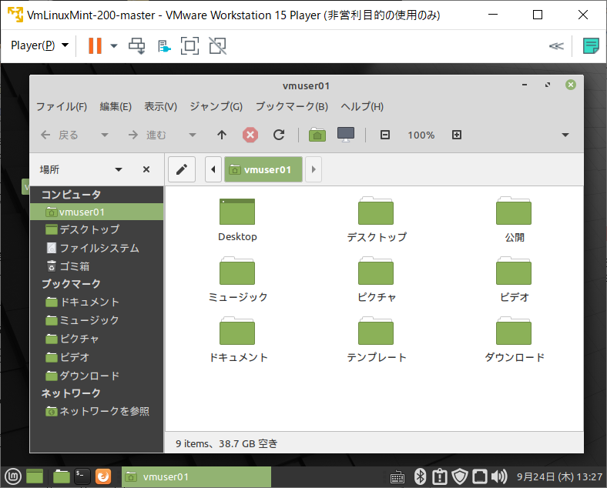The width and height of the screenshot is (607, 488).
Task: Select the デスクトップ folder in file view
Action: pos(376,211)
